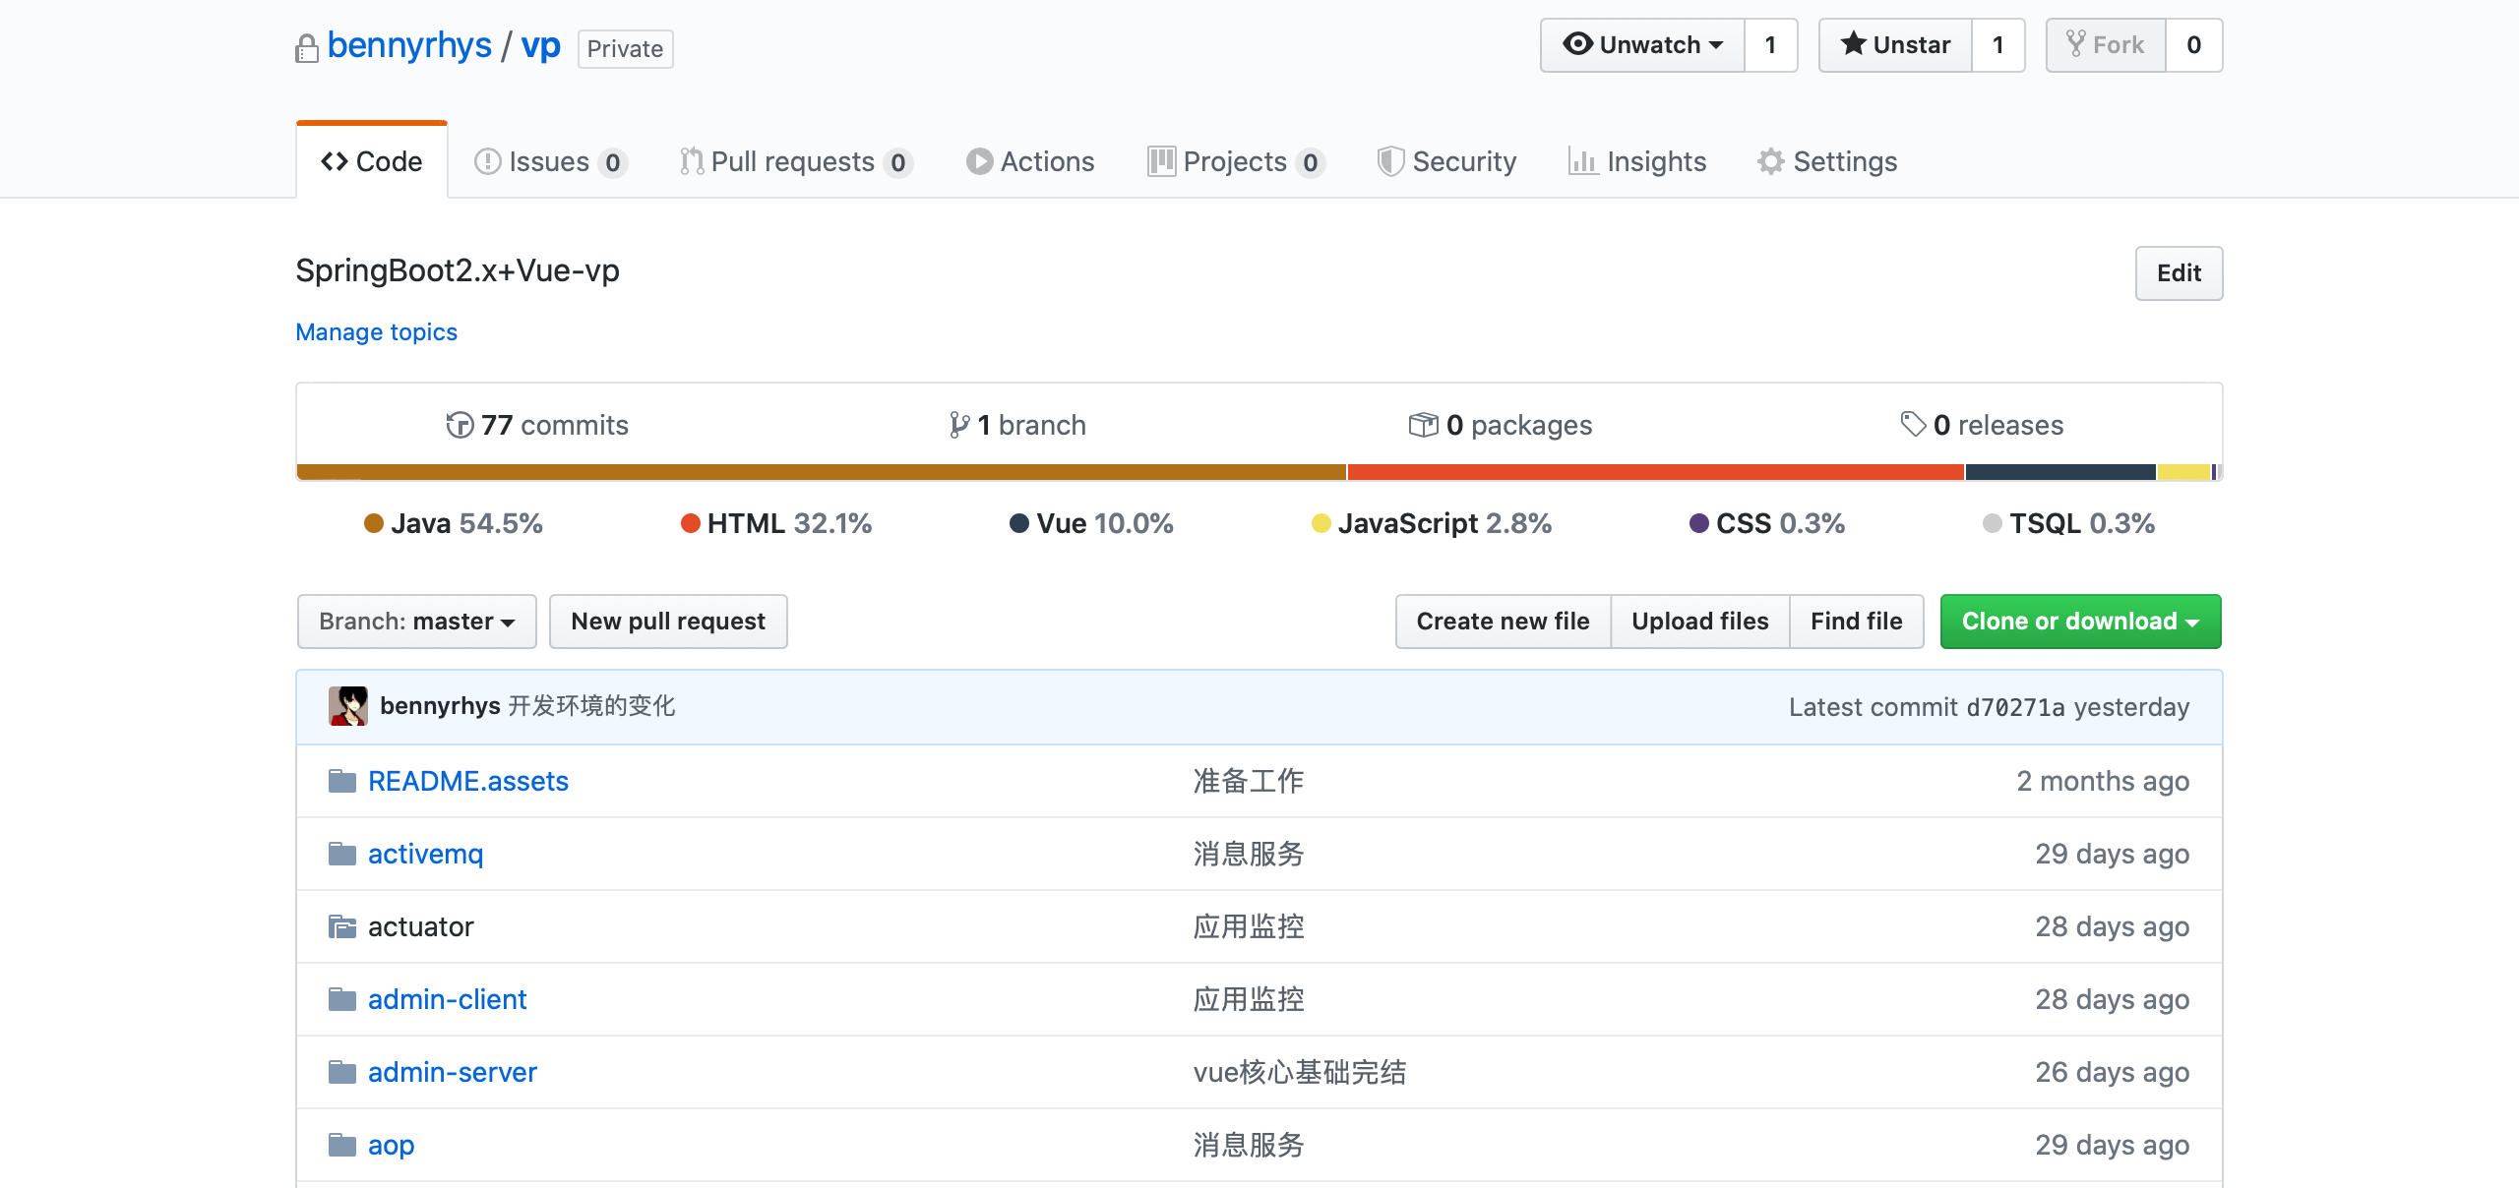2519x1188 pixels.
Task: Click the README.assets folder icon
Action: (x=342, y=781)
